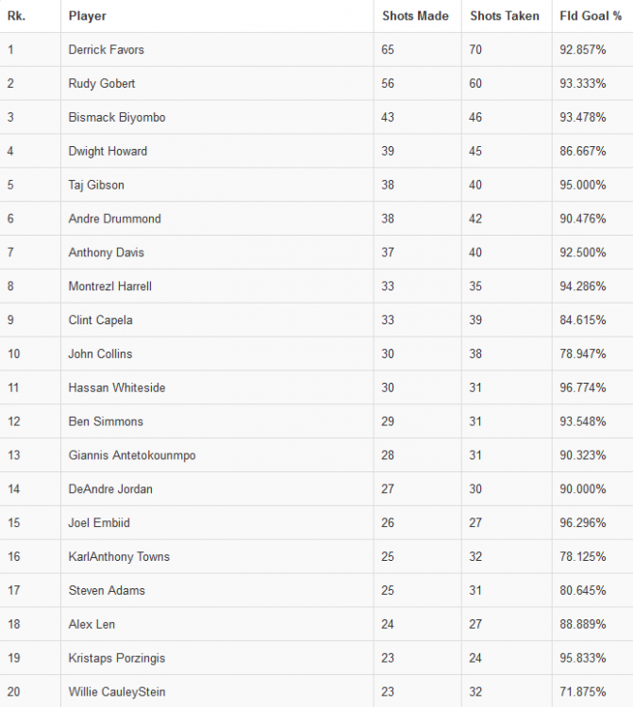Sort by Shots Taken header
The height and width of the screenshot is (707, 633).
pyautogui.click(x=505, y=16)
